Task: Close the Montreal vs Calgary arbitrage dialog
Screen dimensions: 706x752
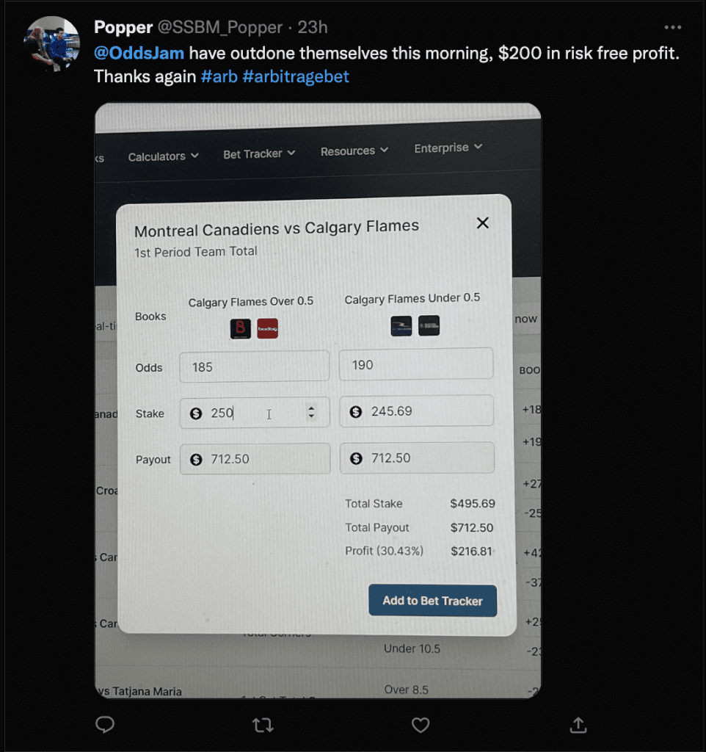Action: [483, 223]
